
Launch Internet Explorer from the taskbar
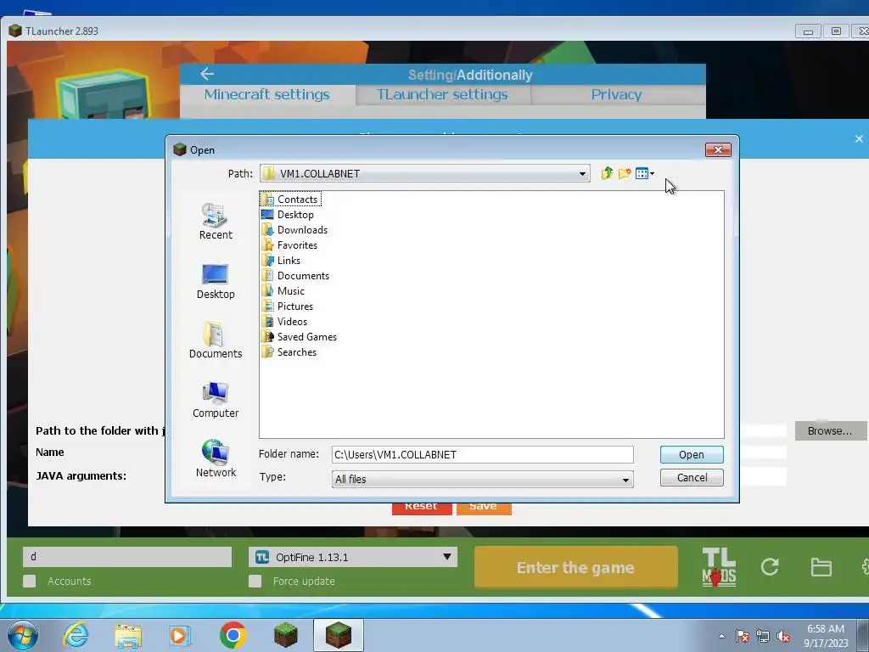(76, 635)
